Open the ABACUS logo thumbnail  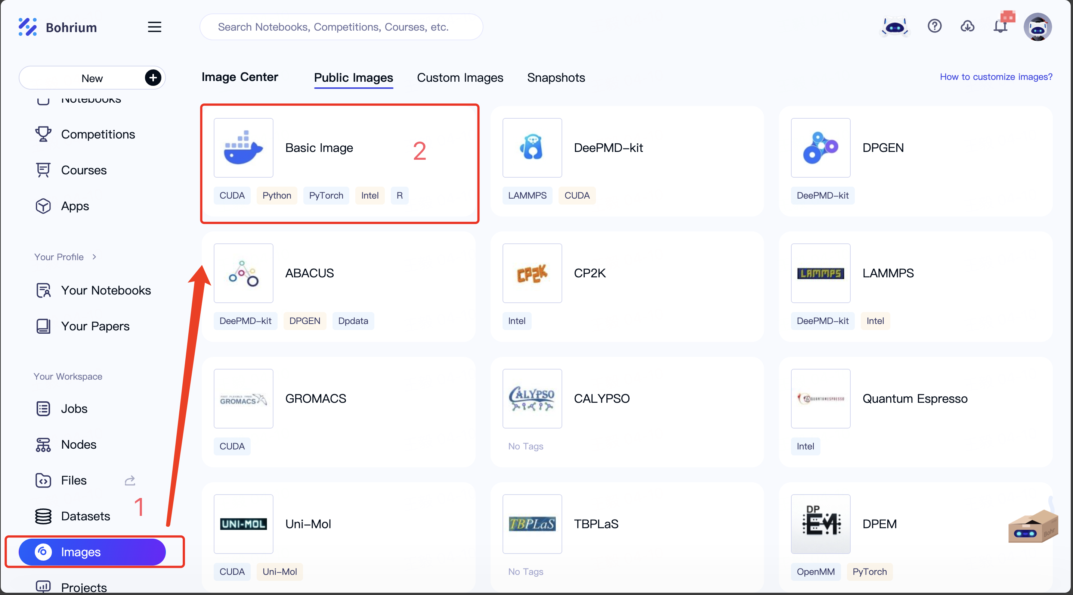[243, 273]
